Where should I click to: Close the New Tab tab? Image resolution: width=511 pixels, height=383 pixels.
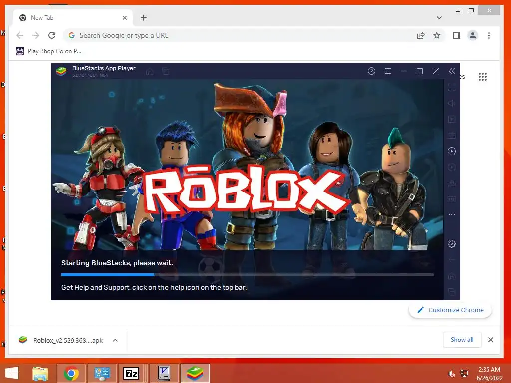[x=124, y=18]
